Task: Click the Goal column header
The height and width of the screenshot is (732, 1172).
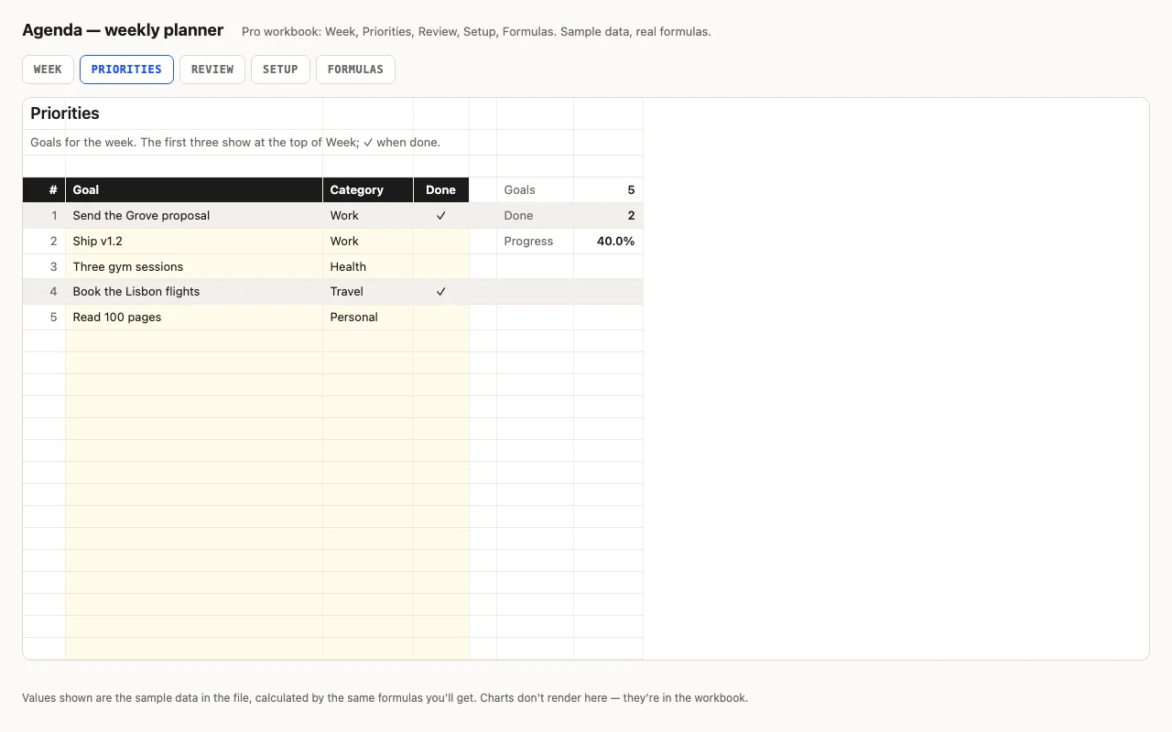Action: 194,190
